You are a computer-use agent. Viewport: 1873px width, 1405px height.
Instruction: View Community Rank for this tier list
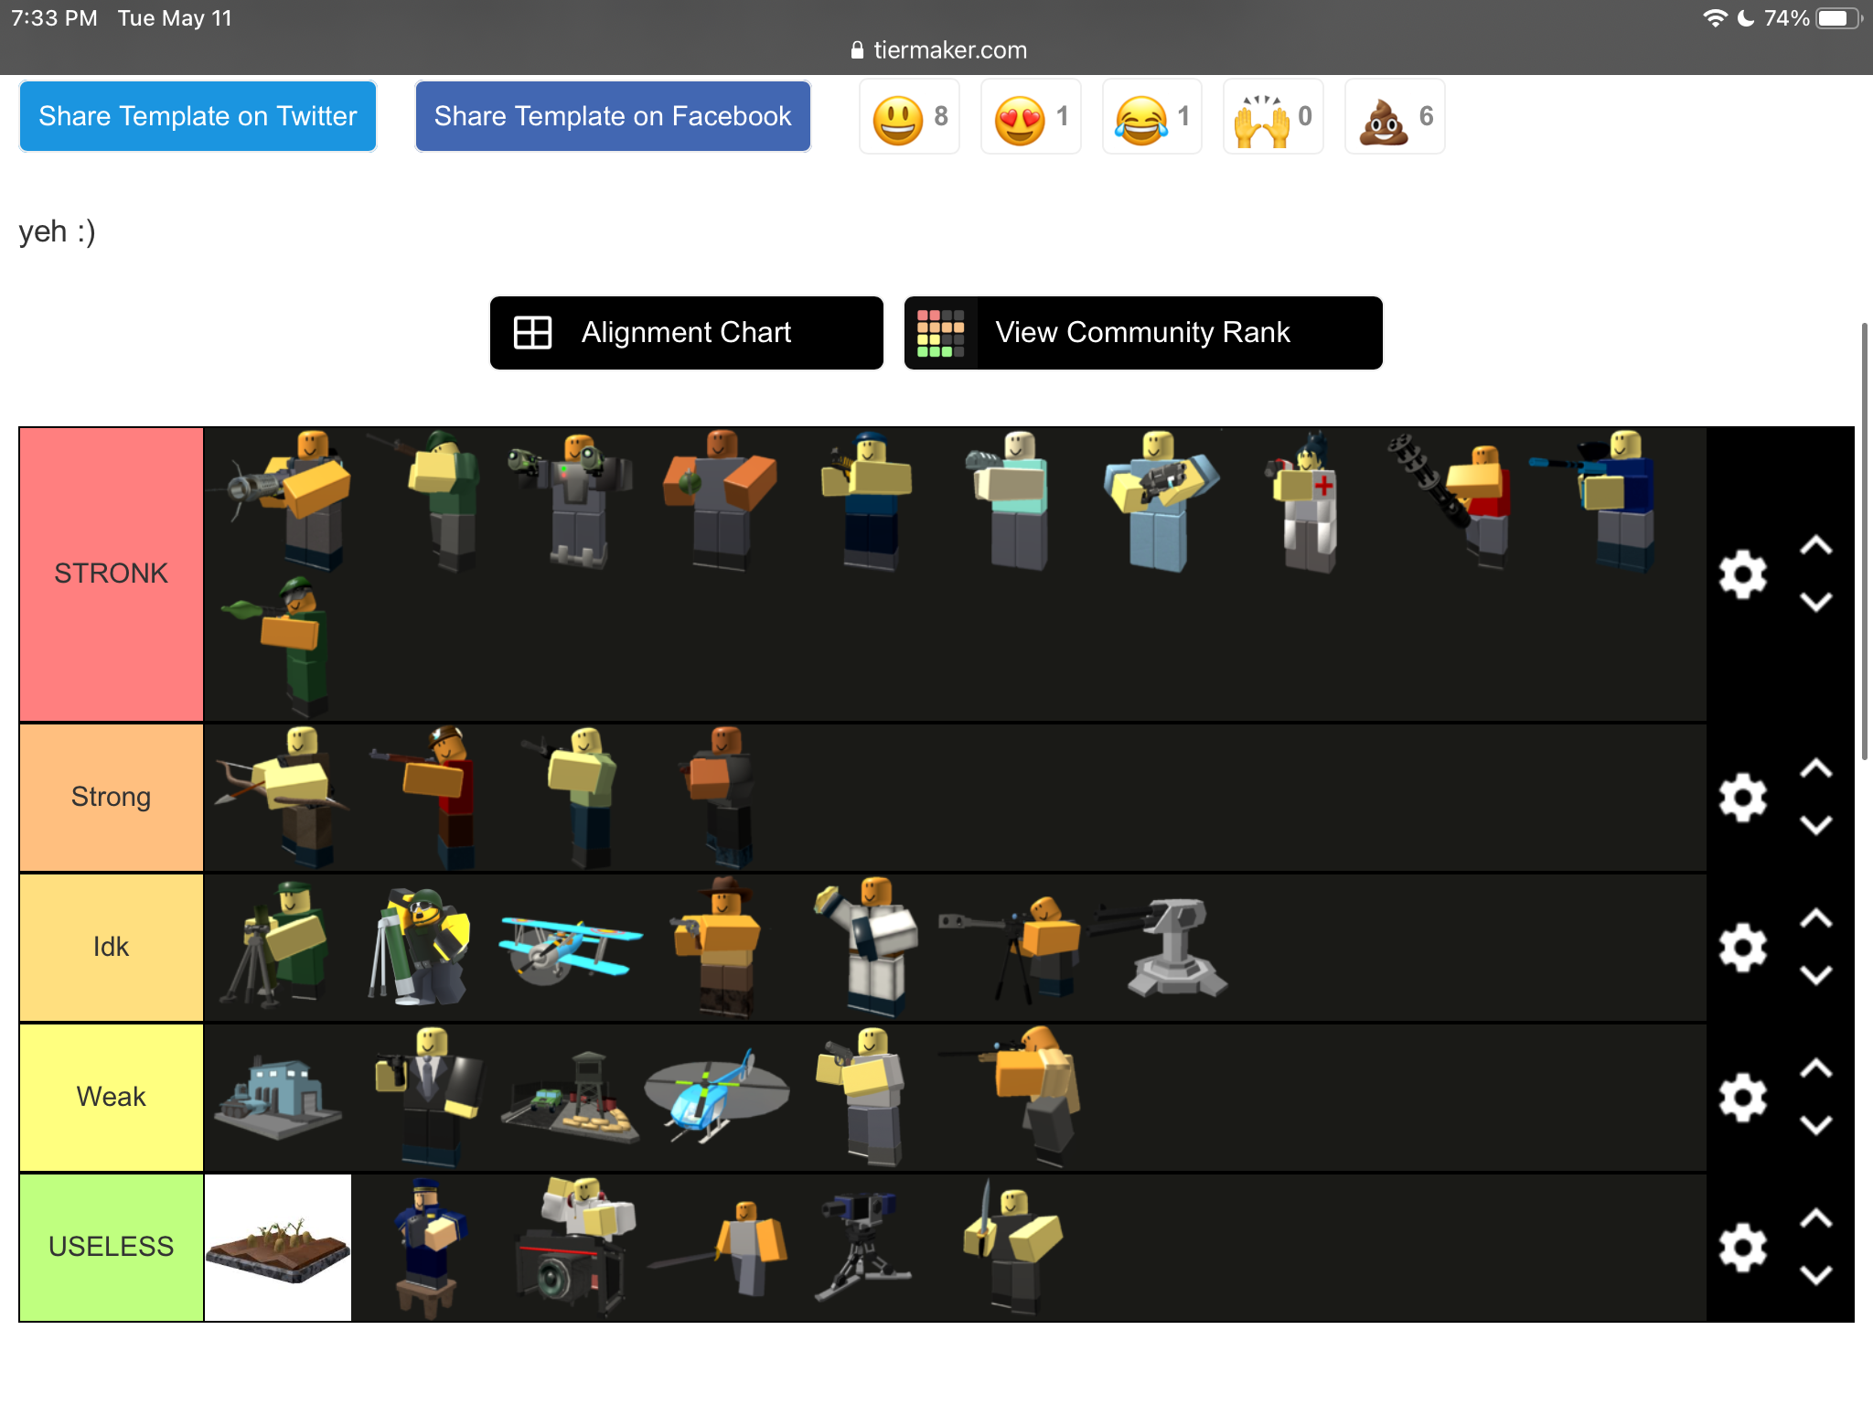1144,332
